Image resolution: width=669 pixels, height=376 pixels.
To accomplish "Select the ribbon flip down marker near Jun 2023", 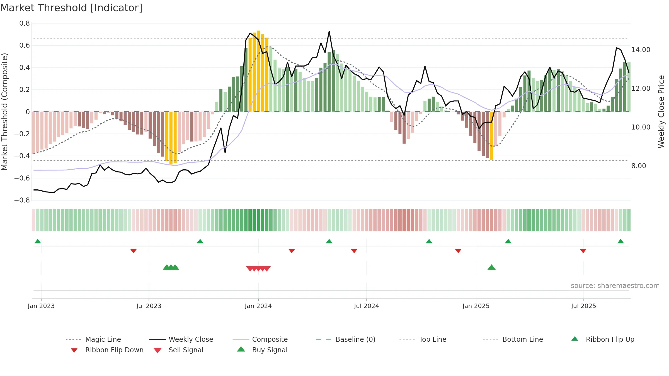I will [x=134, y=251].
